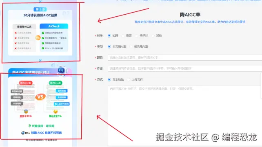Open the before-reduction document thumbnail

coord(26,98)
